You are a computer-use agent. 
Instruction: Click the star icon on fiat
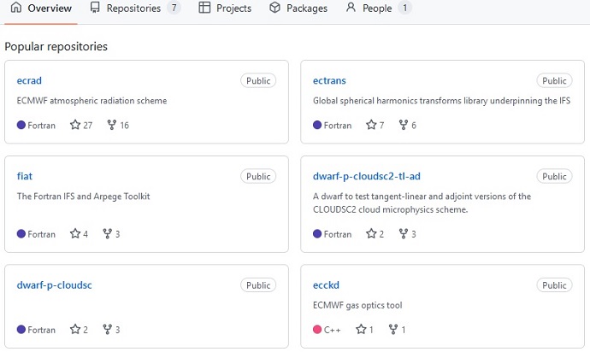point(75,233)
